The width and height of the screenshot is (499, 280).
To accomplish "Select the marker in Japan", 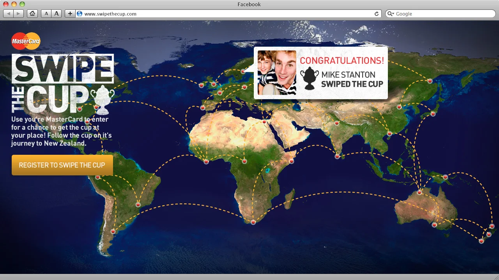I will coord(433,114).
